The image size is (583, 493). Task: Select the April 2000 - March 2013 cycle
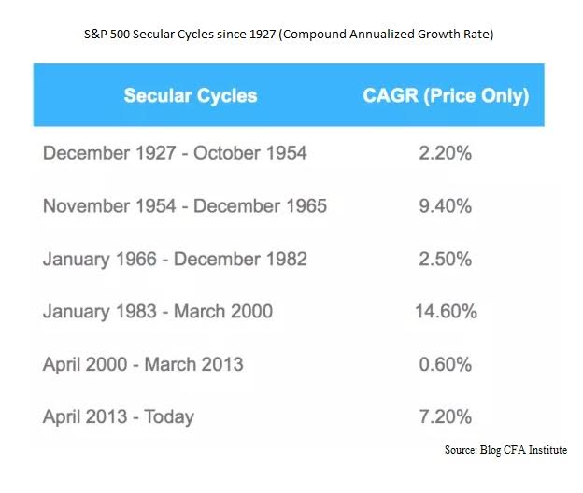tap(143, 364)
